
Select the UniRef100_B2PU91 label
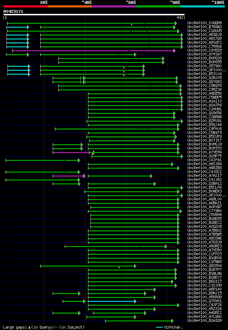(204, 121)
